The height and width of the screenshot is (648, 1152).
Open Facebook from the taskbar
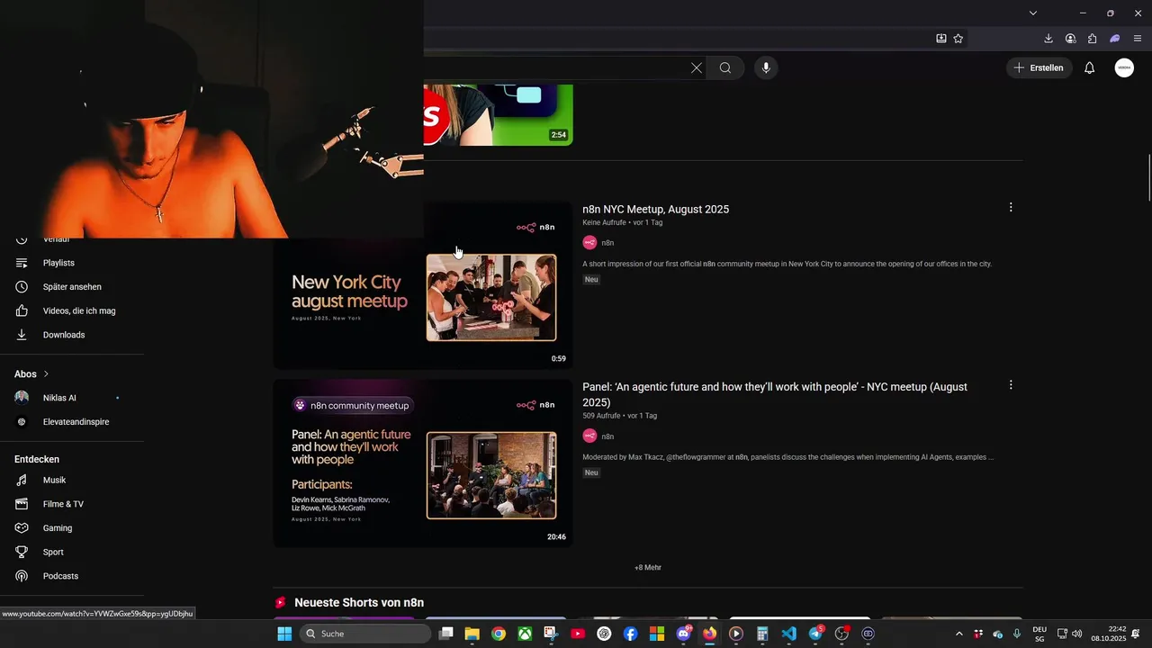pyautogui.click(x=630, y=634)
